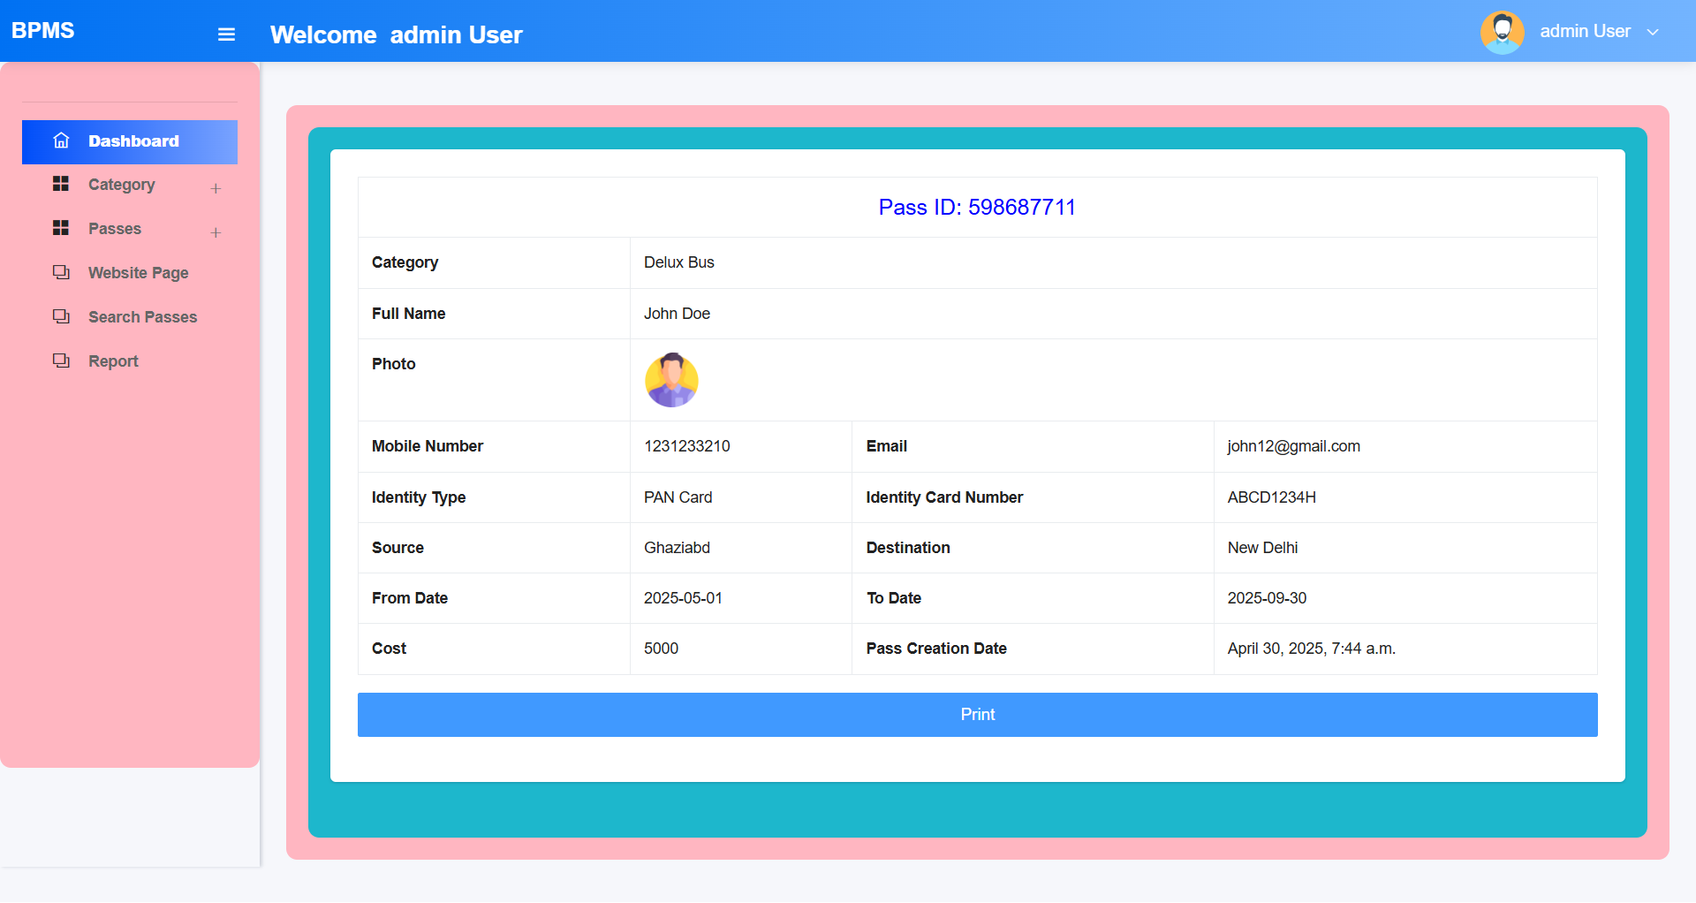The width and height of the screenshot is (1696, 903).
Task: Click the To Date label
Action: coord(893,598)
